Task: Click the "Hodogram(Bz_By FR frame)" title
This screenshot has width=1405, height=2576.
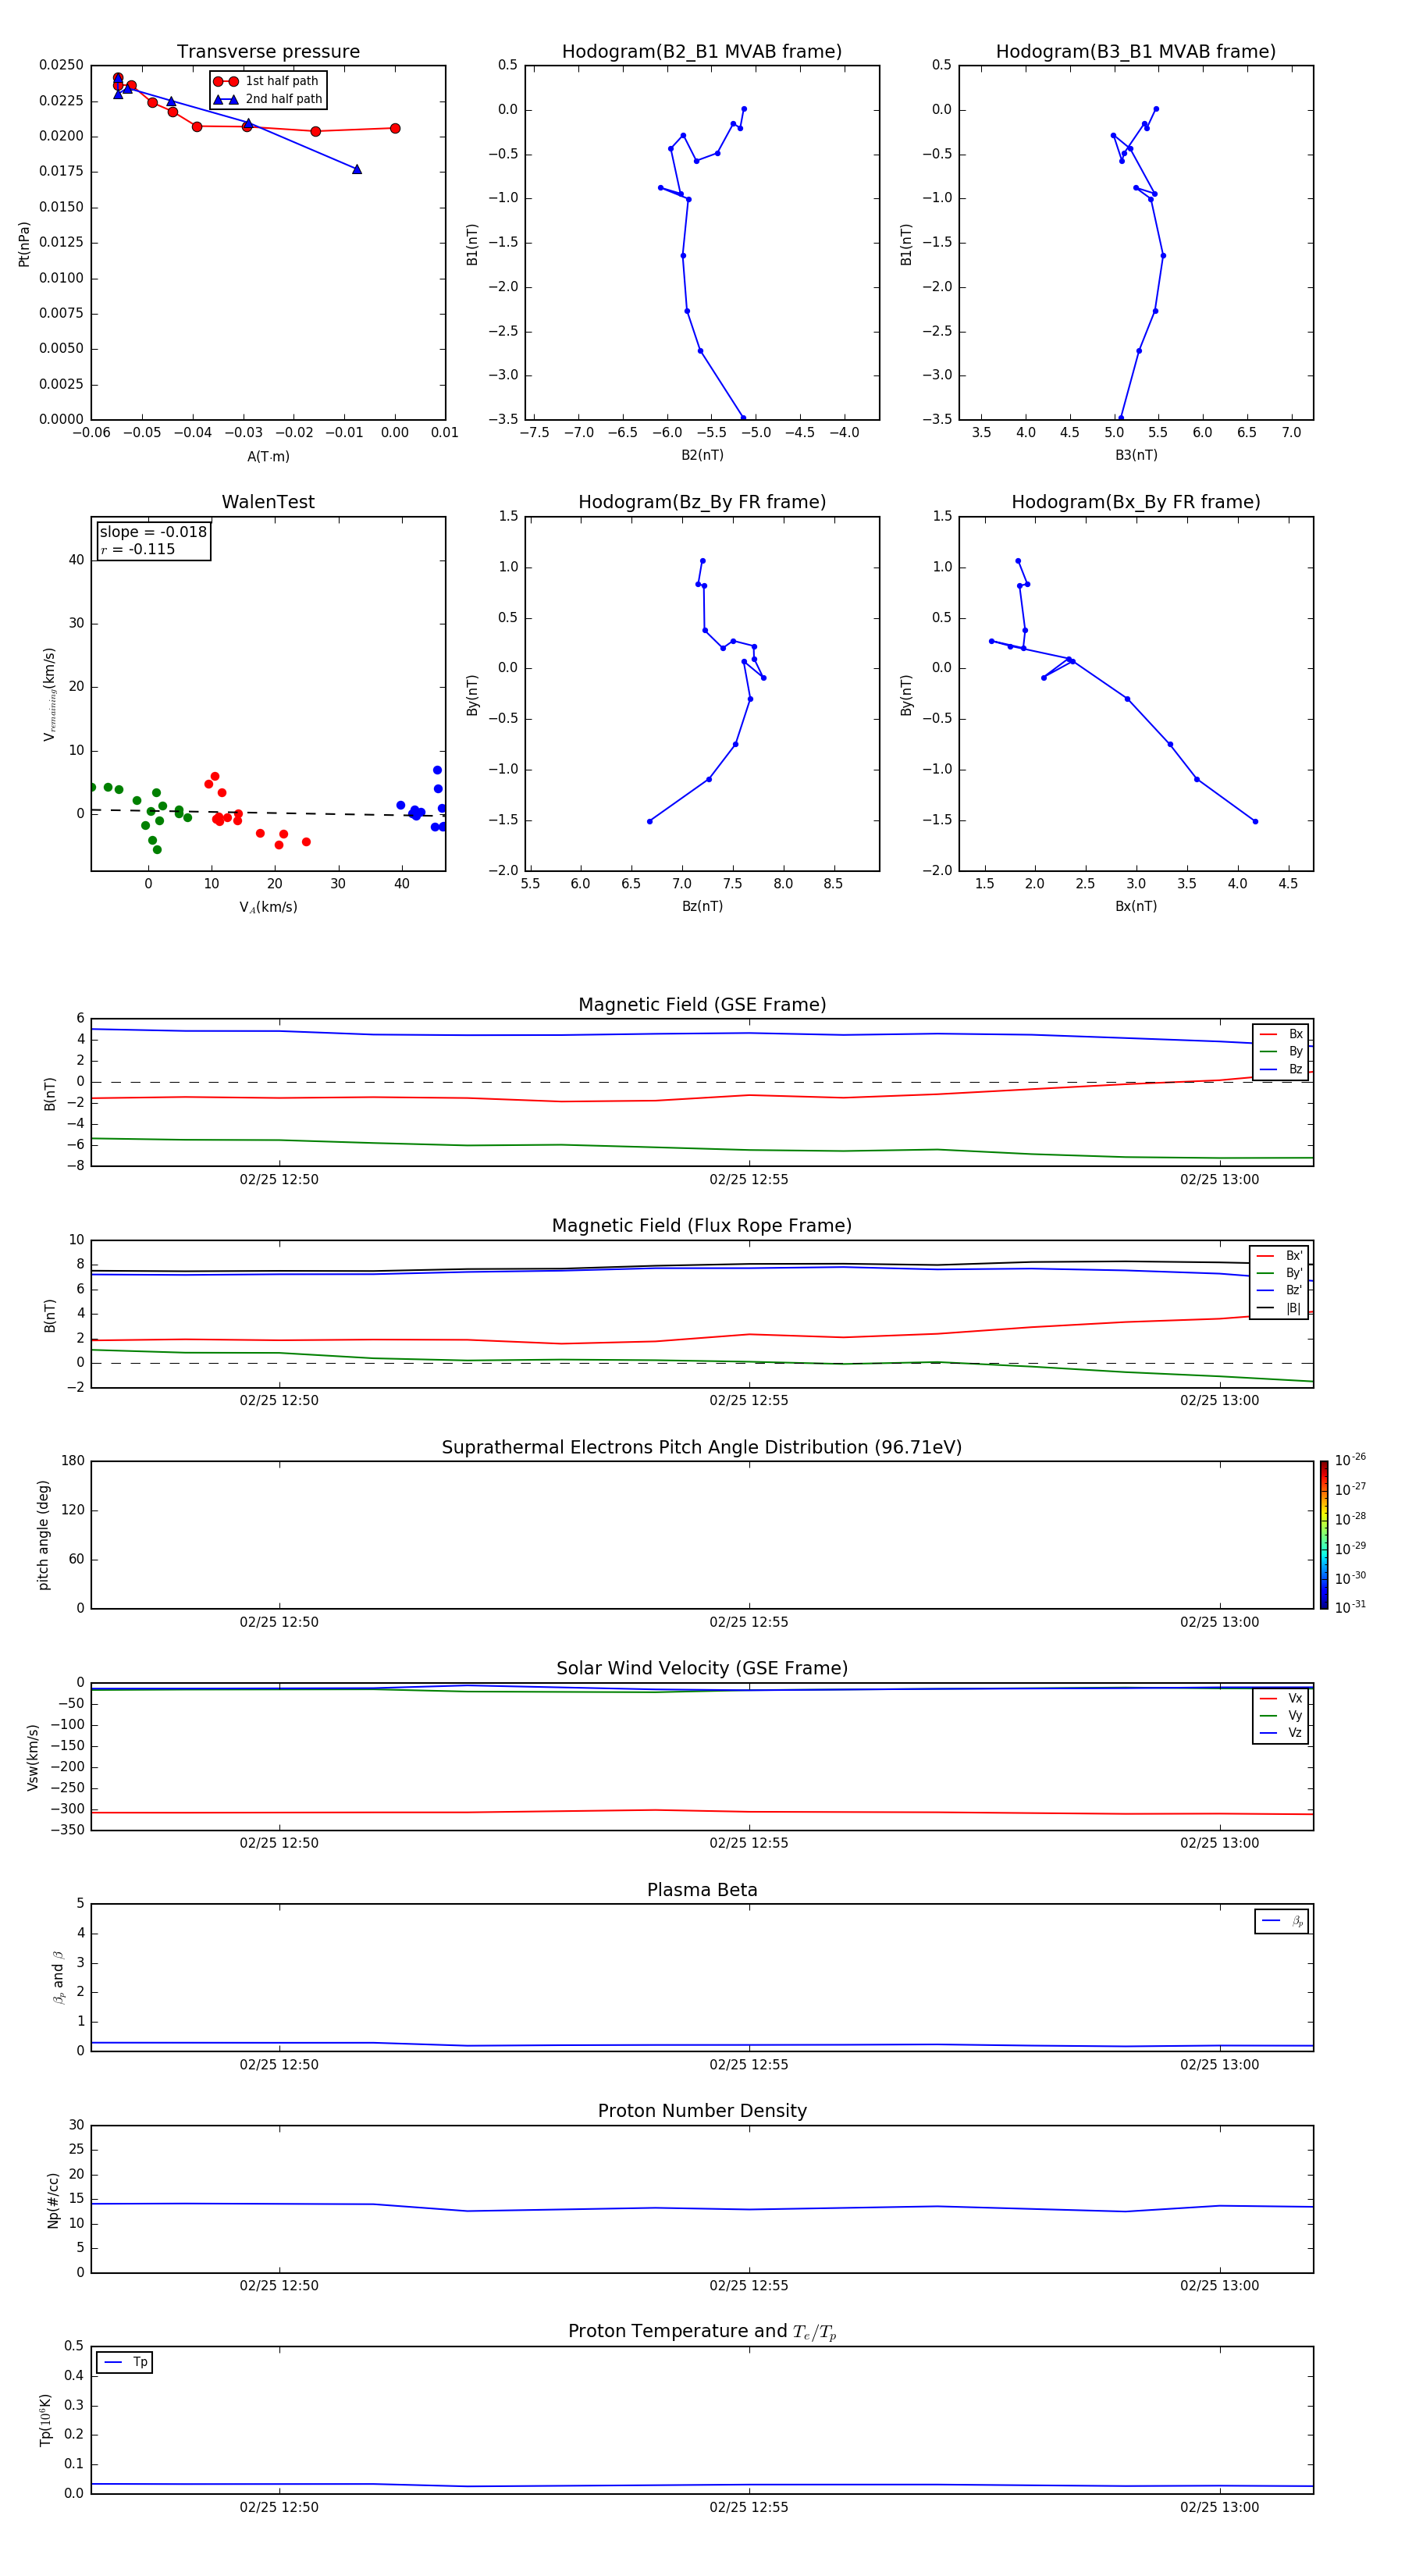Action: pos(702,502)
